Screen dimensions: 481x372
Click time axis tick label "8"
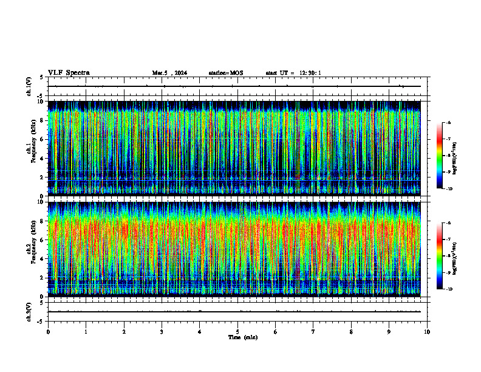pos(351,332)
